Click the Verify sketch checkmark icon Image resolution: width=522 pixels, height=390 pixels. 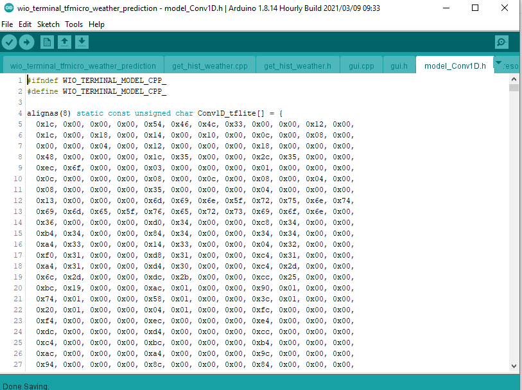9,42
